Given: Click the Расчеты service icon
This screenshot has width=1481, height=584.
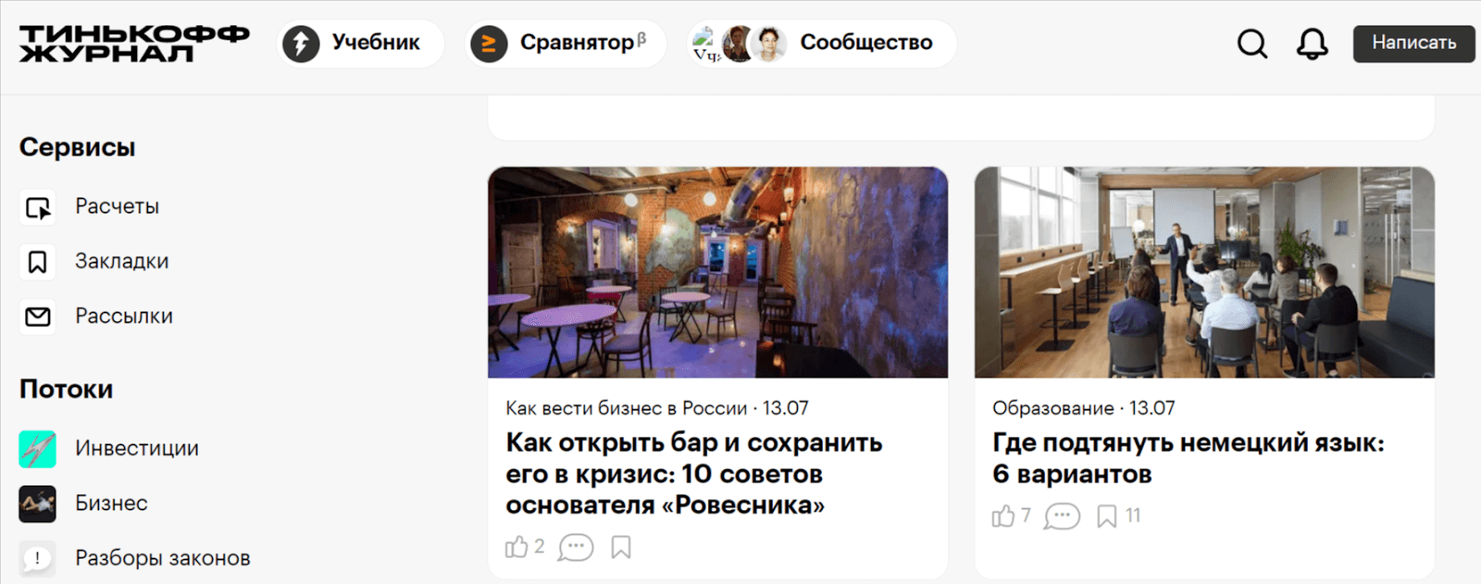Looking at the screenshot, I should [x=38, y=207].
